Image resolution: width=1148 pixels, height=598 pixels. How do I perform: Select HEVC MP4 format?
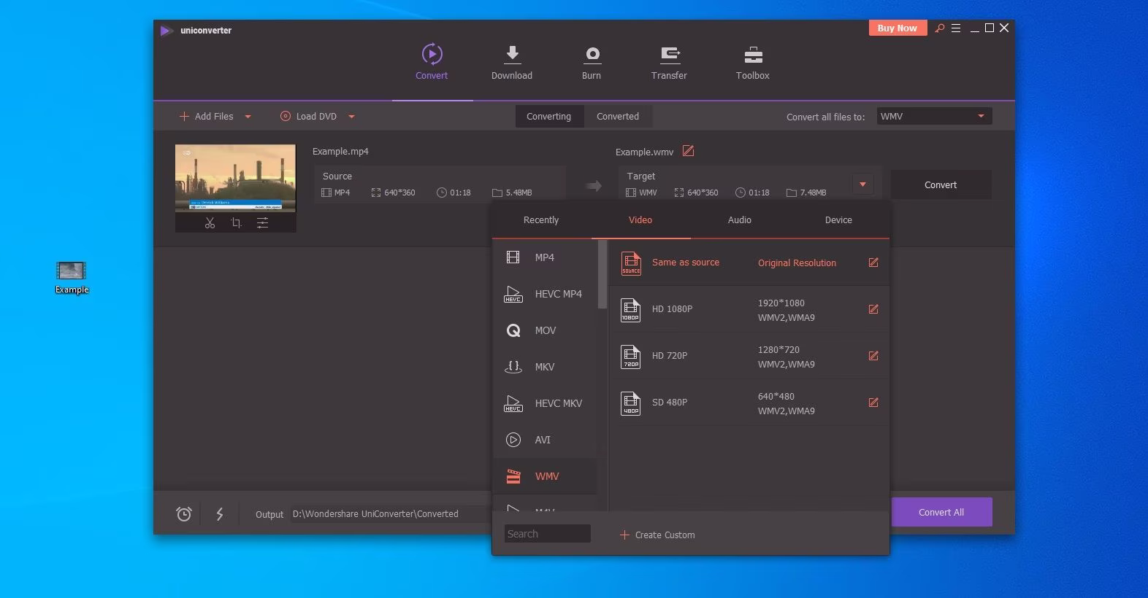click(x=545, y=294)
